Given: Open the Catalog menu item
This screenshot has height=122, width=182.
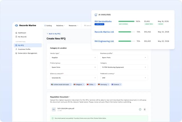Looking at the screenshot, I should [x=48, y=26].
